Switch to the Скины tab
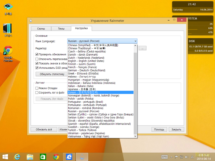Viewport: 215px width, 161px height. 41,29
